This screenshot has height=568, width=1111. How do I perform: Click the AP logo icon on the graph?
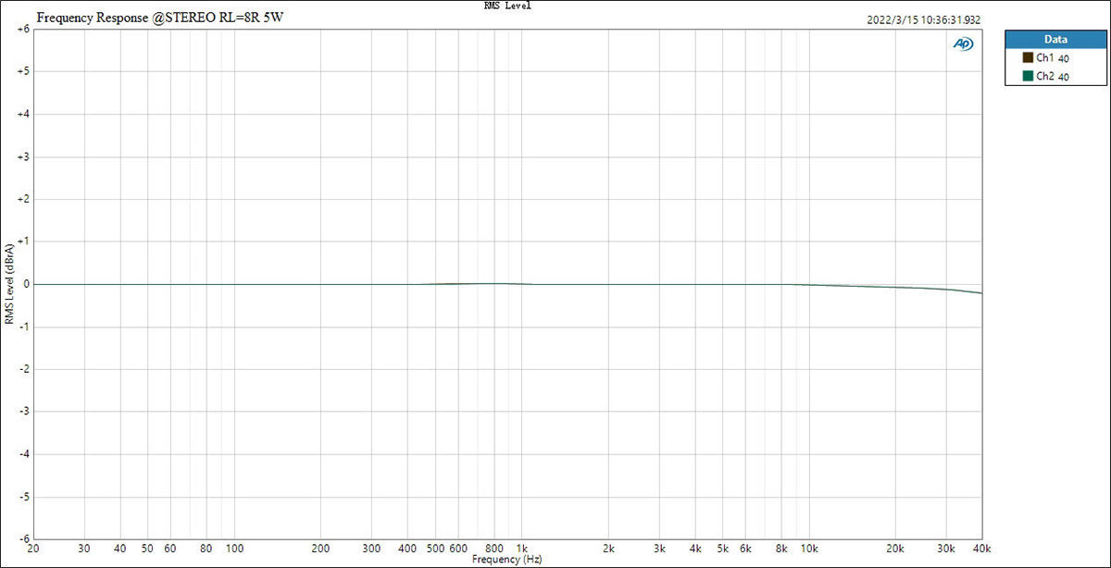click(963, 43)
